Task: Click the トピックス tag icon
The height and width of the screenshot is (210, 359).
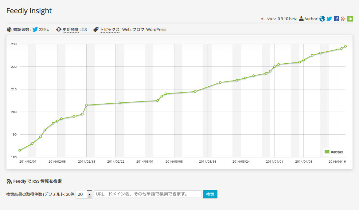Action: 96,30
